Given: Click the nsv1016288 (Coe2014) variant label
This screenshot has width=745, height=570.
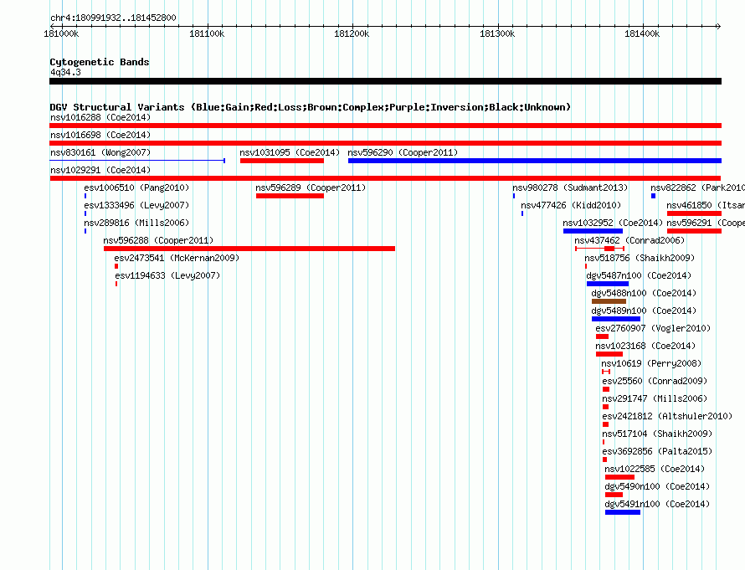Looking at the screenshot, I should click(x=100, y=117).
